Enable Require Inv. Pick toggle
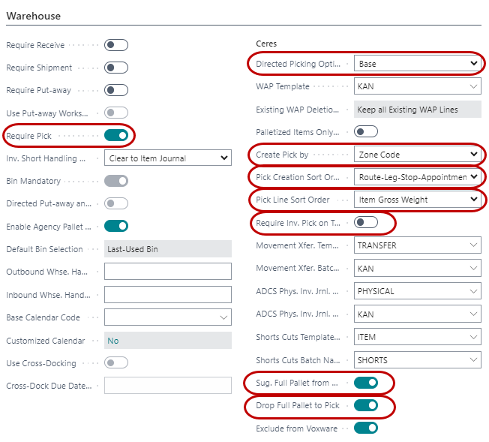 [365, 222]
